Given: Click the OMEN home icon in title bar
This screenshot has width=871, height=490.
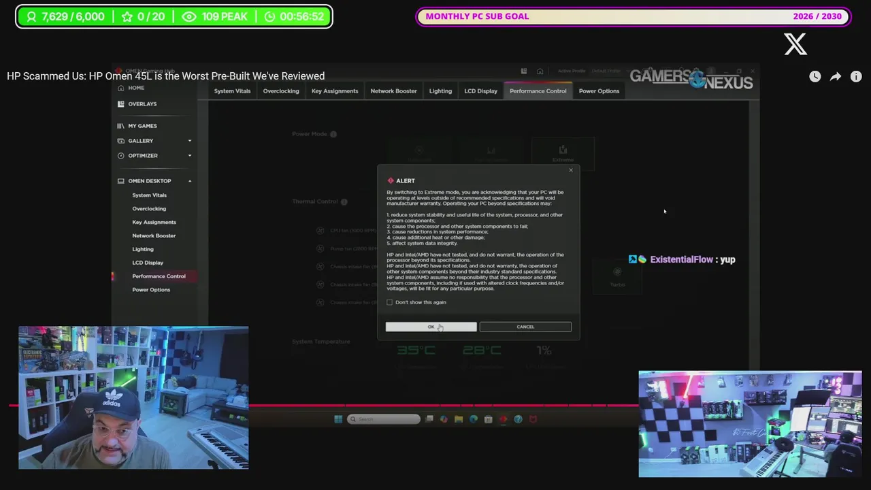Looking at the screenshot, I should (x=540, y=71).
